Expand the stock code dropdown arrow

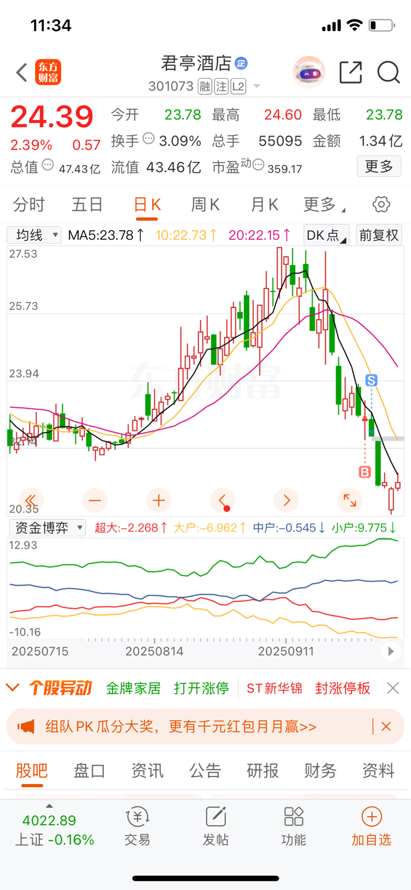tap(257, 87)
